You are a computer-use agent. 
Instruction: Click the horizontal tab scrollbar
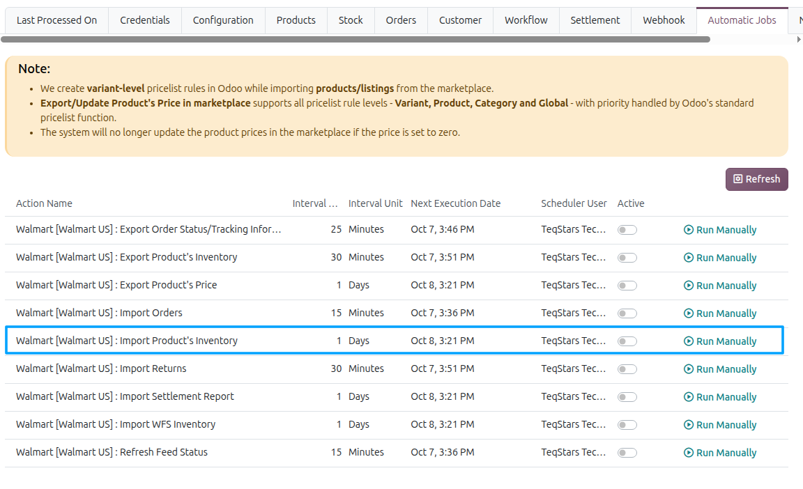point(355,40)
